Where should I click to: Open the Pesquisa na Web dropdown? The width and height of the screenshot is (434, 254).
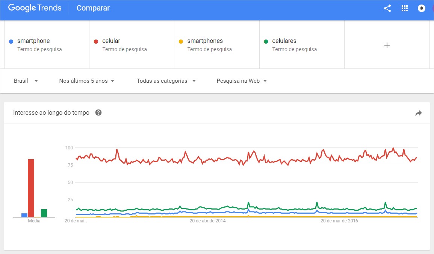click(241, 81)
